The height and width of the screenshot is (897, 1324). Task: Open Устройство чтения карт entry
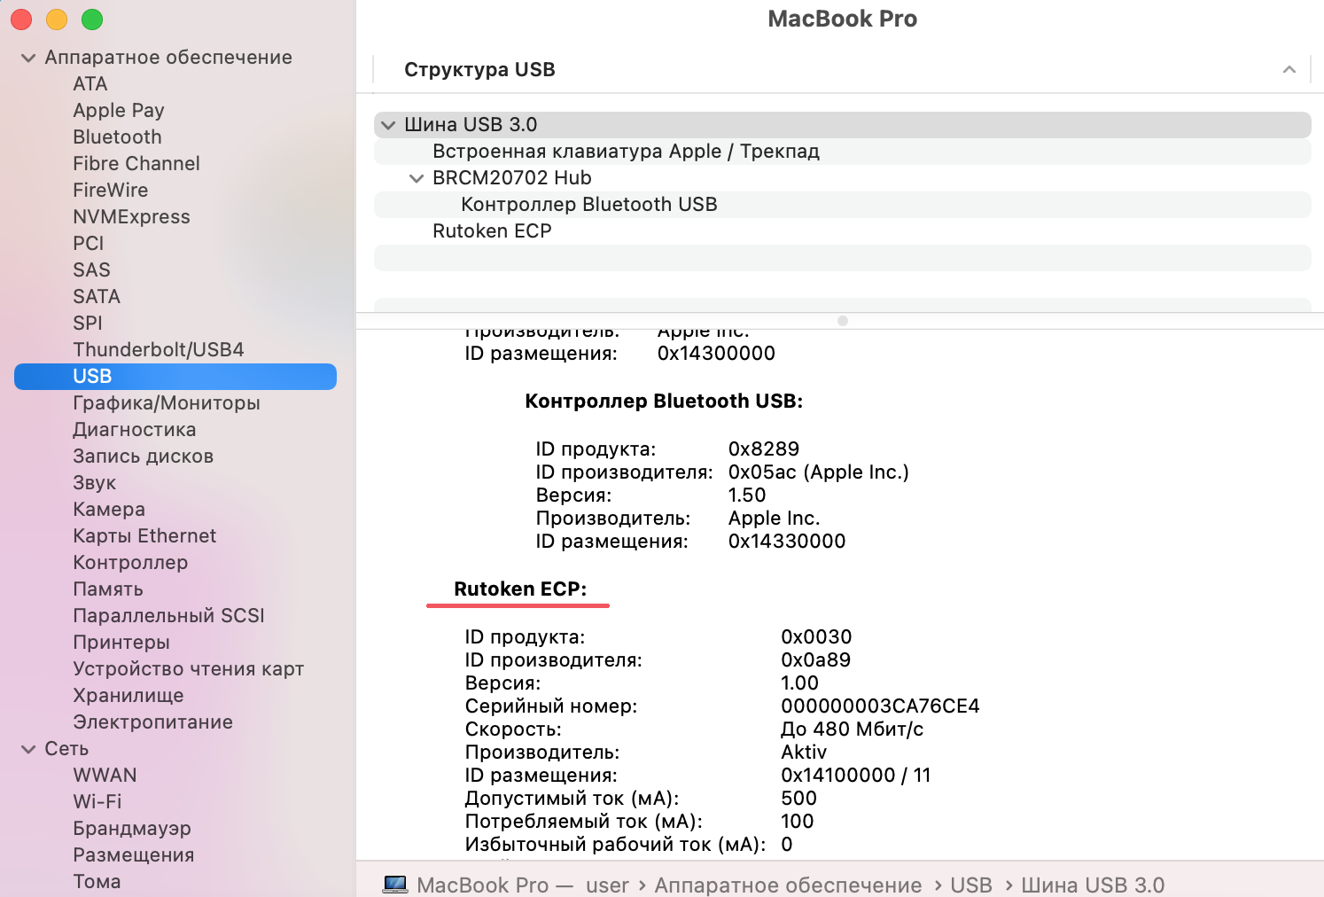[x=189, y=669]
